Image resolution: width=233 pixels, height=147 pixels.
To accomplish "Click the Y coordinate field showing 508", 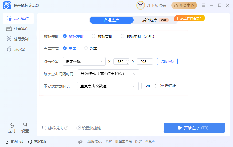I will [x=143, y=61].
